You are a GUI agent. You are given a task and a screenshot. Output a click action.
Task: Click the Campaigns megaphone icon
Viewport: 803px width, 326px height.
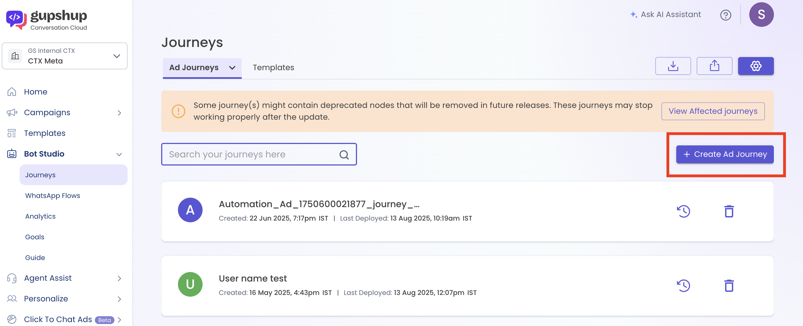click(12, 112)
